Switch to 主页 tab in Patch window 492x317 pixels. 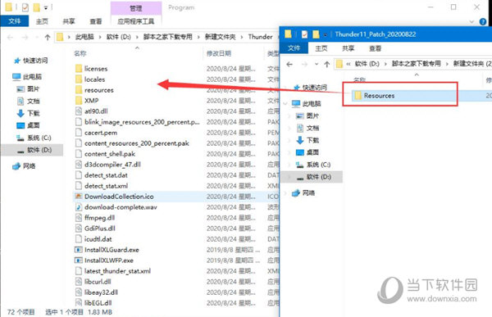click(x=321, y=48)
